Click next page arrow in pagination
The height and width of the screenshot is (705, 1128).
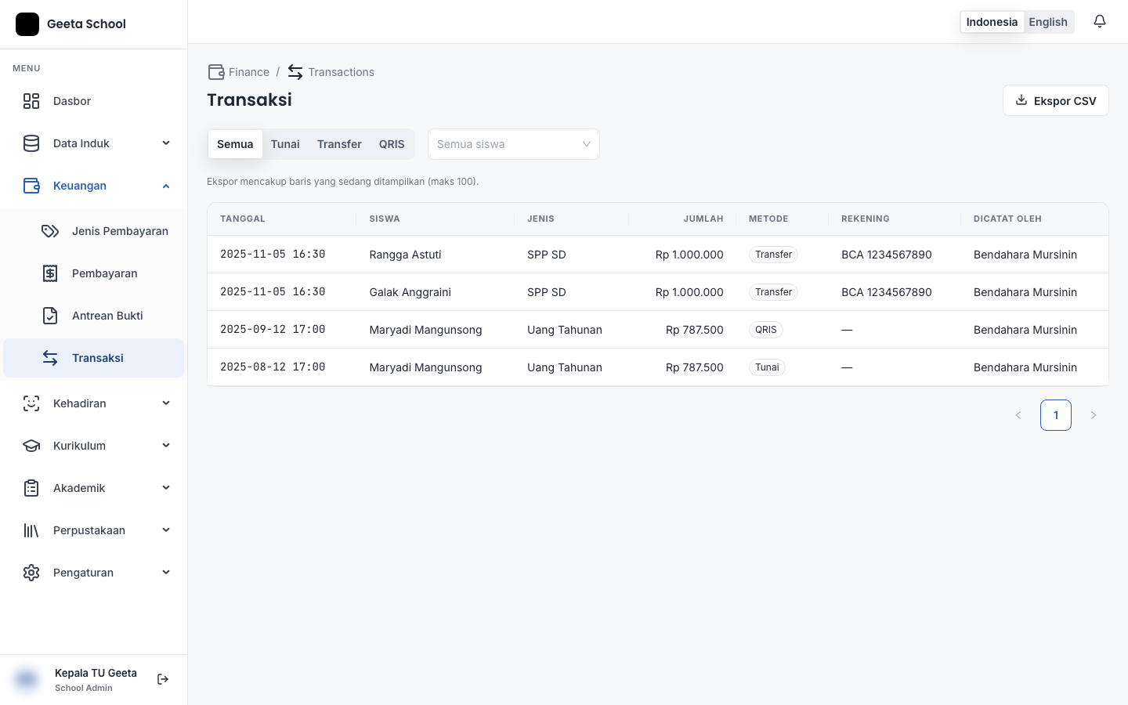pyautogui.click(x=1094, y=415)
